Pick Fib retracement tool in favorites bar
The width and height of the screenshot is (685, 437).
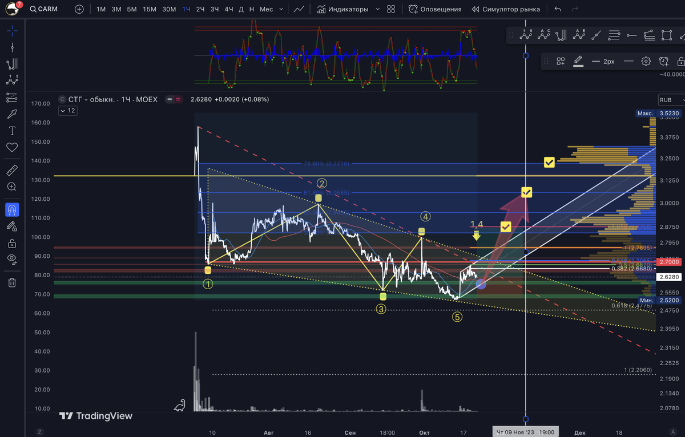pos(614,35)
